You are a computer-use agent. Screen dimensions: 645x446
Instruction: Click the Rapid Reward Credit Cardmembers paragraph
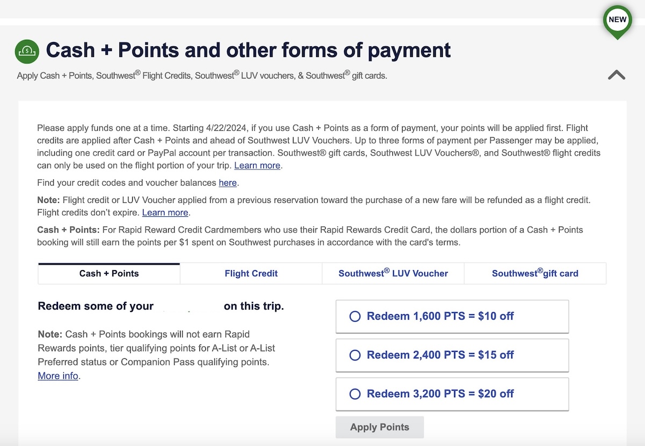click(x=310, y=236)
